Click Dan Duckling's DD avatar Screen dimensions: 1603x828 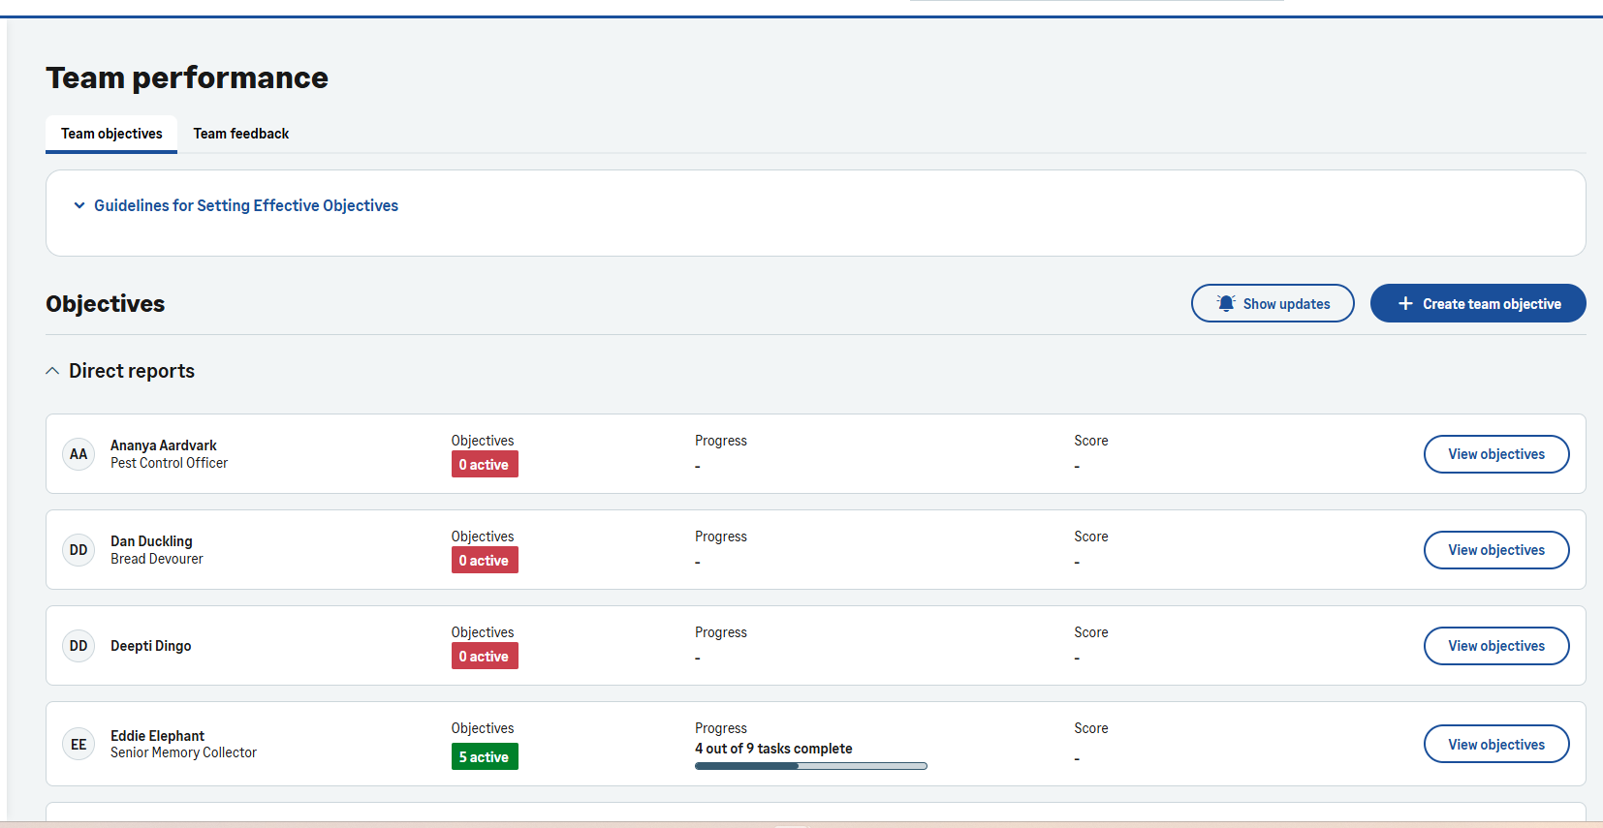[x=79, y=550]
